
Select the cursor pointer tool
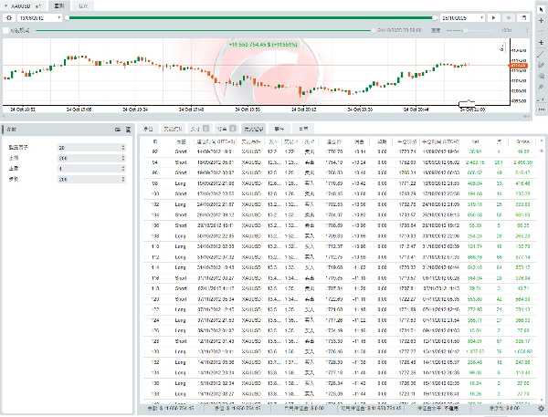tap(541, 9)
